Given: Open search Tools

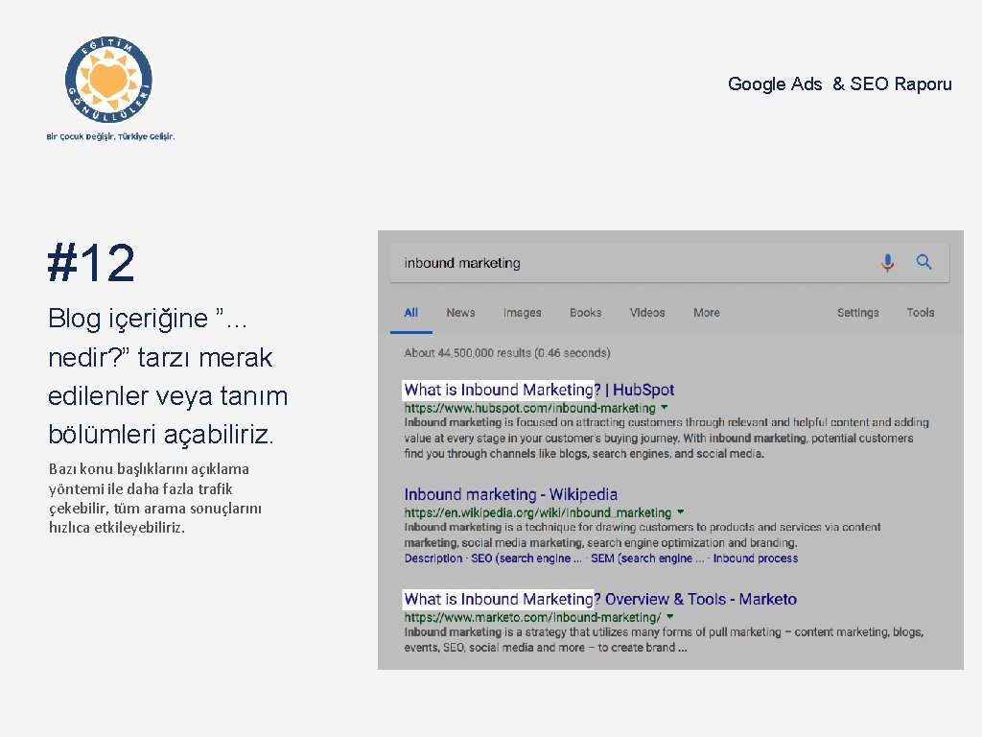Looking at the screenshot, I should coord(920,312).
